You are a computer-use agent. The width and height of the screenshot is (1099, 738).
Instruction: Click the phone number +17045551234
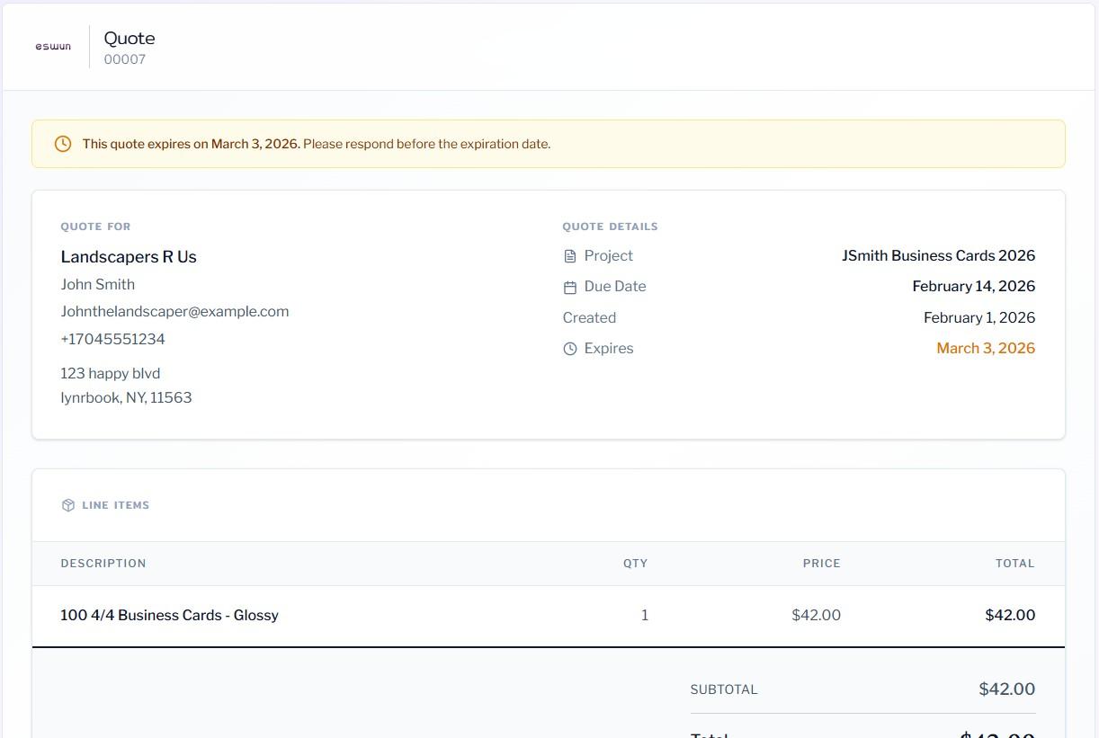(x=112, y=339)
